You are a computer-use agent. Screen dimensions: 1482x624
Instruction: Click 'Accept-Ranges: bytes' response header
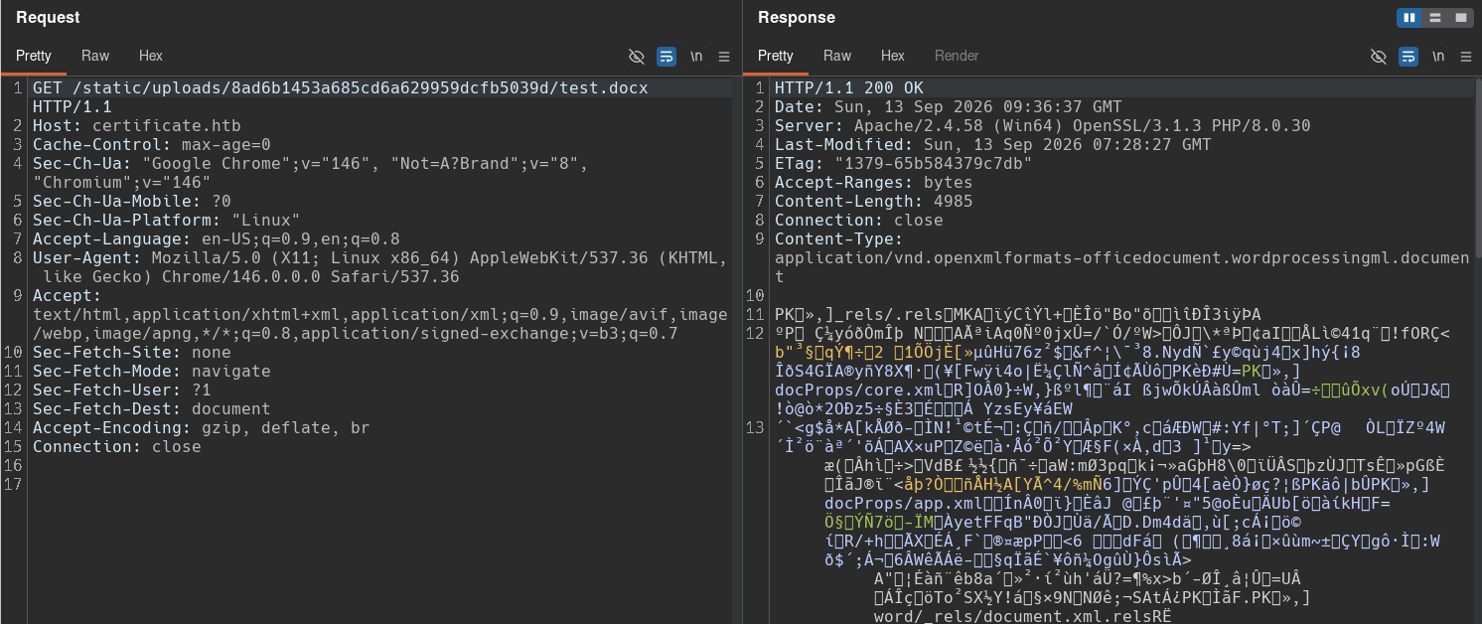pos(874,183)
